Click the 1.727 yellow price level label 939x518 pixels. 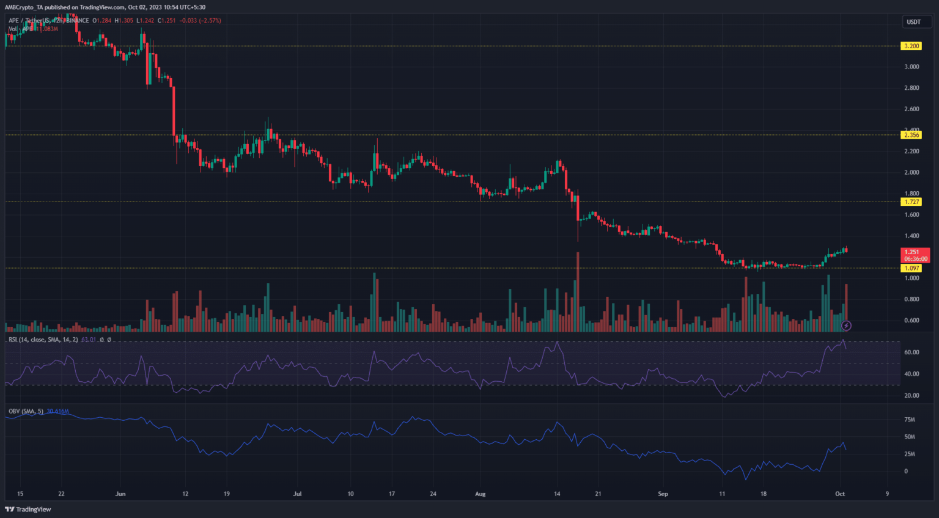(x=911, y=202)
